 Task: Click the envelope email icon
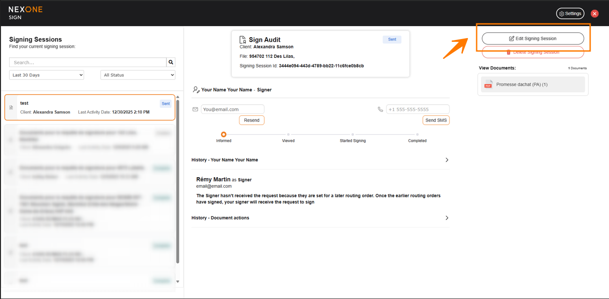[195, 109]
